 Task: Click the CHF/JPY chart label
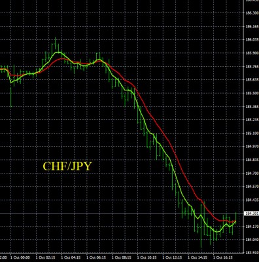click(67, 166)
